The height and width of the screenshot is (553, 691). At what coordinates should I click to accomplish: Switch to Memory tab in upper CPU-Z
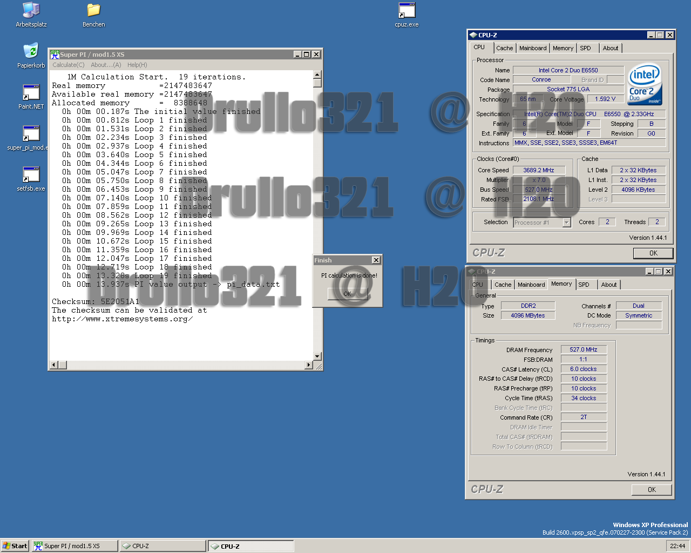point(563,48)
